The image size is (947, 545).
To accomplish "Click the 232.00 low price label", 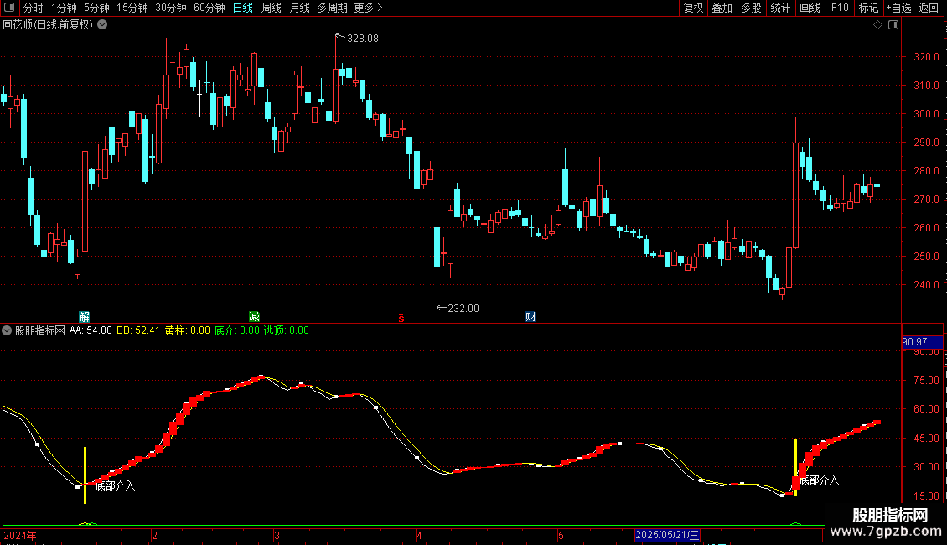I will pos(463,309).
